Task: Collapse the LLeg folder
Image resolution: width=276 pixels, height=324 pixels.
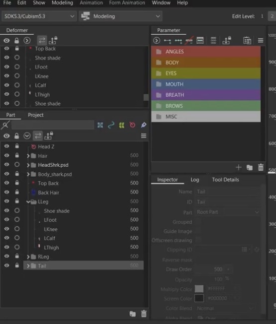Action: tap(28, 201)
